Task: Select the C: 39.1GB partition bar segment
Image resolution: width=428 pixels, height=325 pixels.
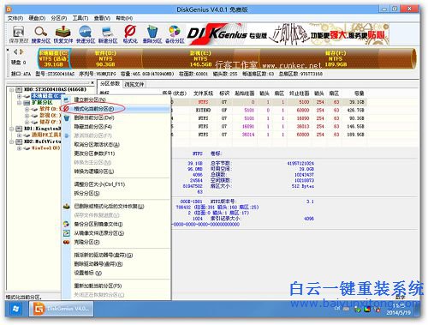Action: pos(54,58)
